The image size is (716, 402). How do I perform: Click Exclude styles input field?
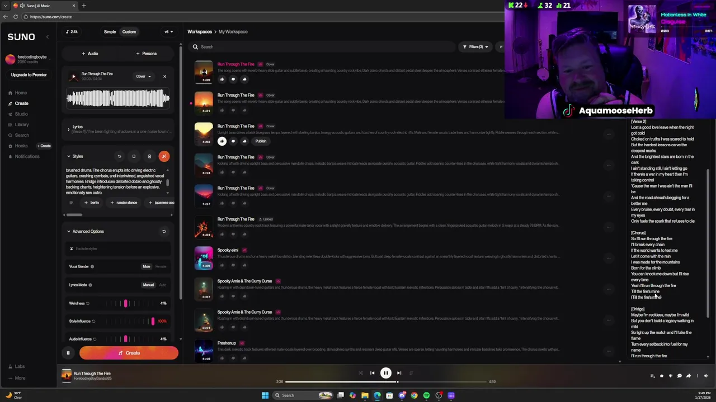(118, 248)
